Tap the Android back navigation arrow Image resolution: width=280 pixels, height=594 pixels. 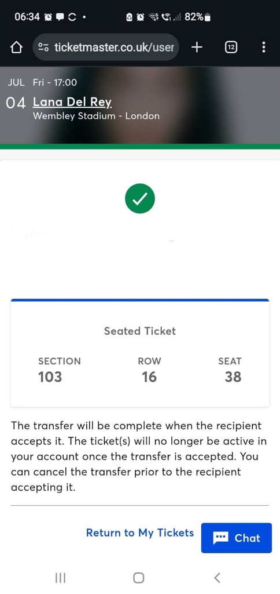217,578
